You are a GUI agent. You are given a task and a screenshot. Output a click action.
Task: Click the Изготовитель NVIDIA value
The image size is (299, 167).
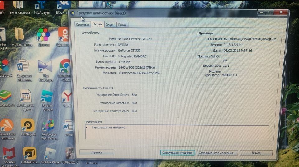123,45
